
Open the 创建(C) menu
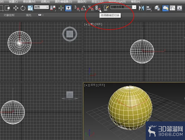coord(13,2)
